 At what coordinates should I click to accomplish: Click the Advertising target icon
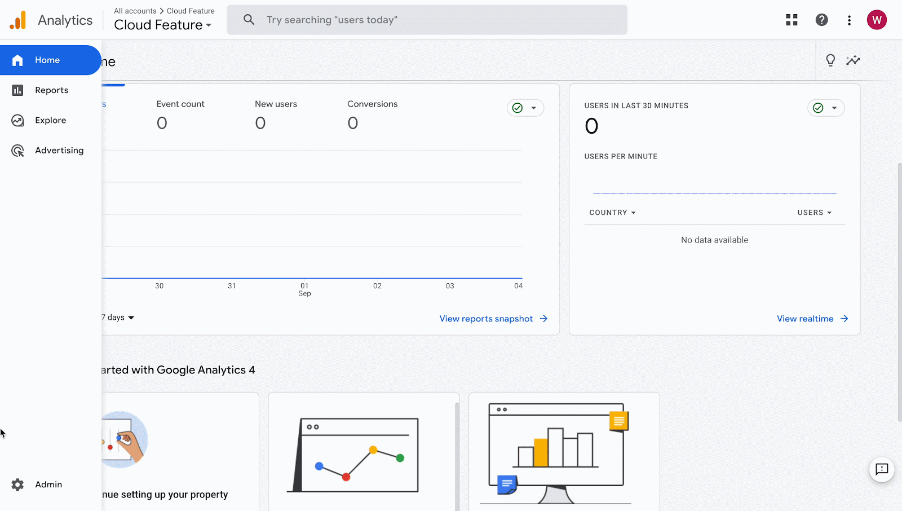[x=17, y=151]
